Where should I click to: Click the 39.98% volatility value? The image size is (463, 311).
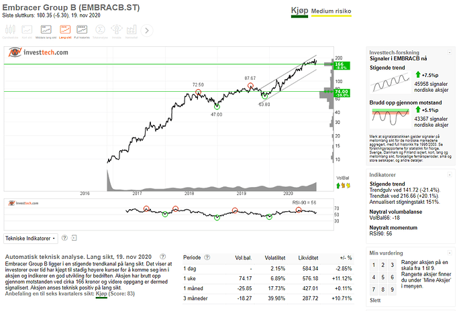pos(276,298)
